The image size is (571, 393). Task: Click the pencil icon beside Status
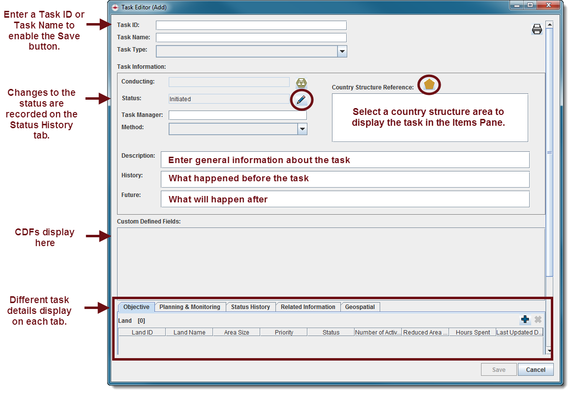click(x=301, y=100)
